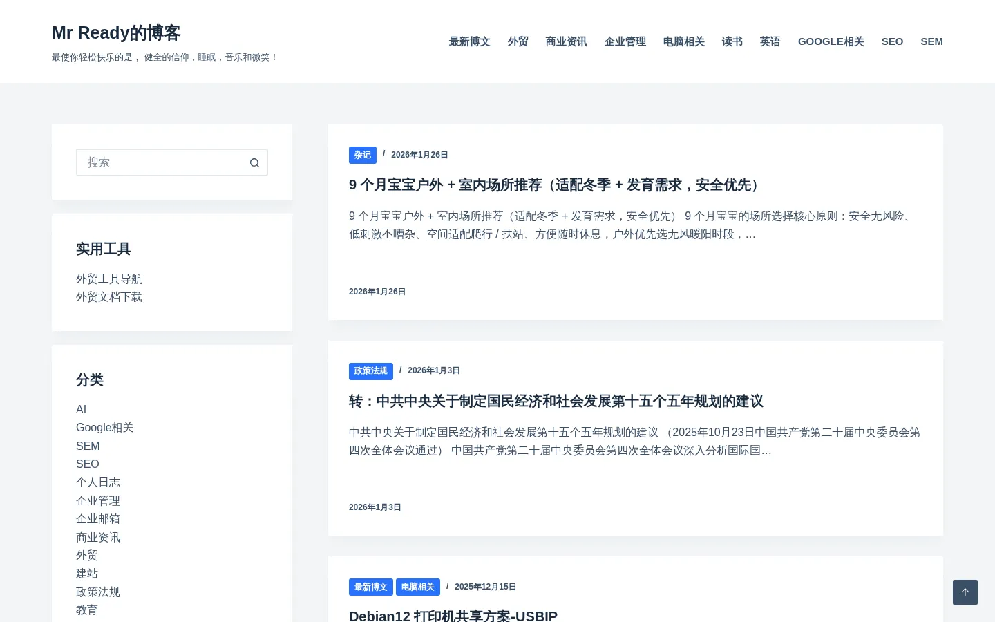
Task: Open the 外贸文档下载 link
Action: pyautogui.click(x=109, y=296)
